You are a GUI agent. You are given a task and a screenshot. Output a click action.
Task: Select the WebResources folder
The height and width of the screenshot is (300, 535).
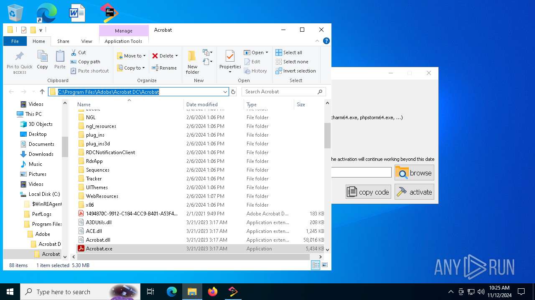click(x=200, y=196)
